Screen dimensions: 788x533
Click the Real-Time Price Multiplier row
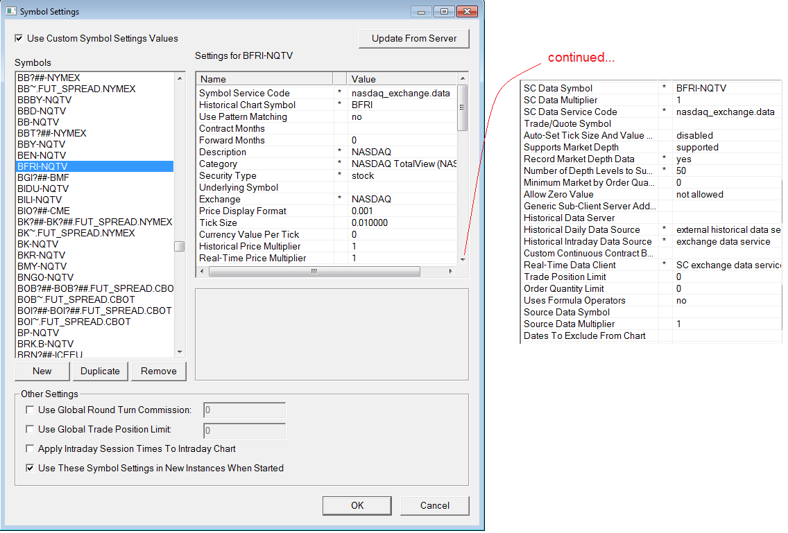click(x=327, y=259)
